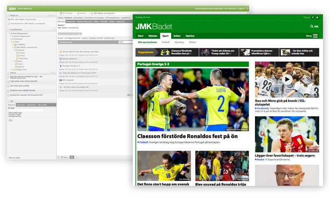Click document icon beside Kids måste göra värnplikt
Image resolution: width=335 pixels, height=198 pixels.
[x=9, y=86]
